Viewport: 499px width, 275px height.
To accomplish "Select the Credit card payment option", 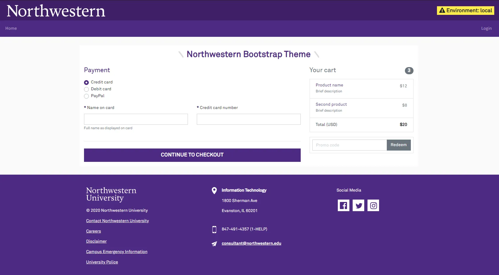I will 86,83.
